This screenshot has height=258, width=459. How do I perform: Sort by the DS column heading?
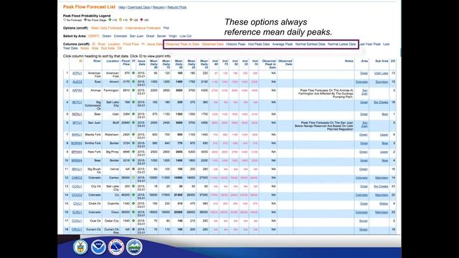[x=393, y=61]
